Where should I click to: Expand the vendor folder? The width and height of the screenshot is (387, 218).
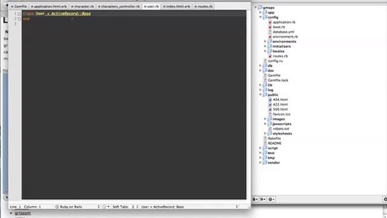click(x=261, y=163)
